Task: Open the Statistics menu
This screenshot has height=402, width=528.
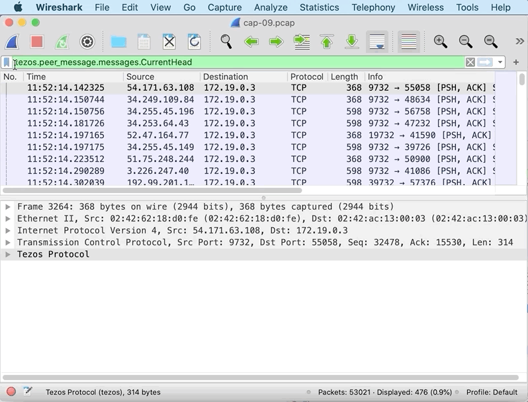Action: (x=319, y=7)
